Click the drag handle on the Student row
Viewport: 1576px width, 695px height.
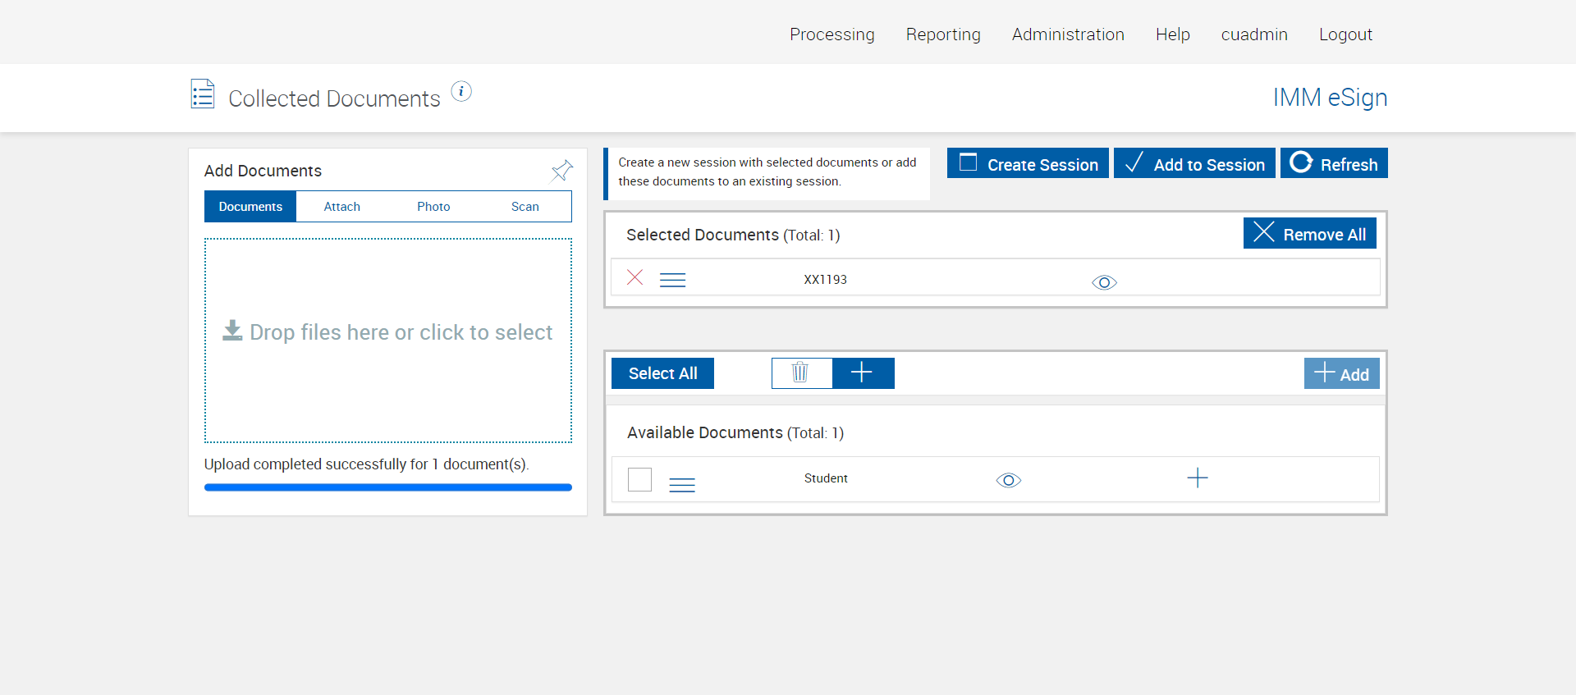point(681,485)
